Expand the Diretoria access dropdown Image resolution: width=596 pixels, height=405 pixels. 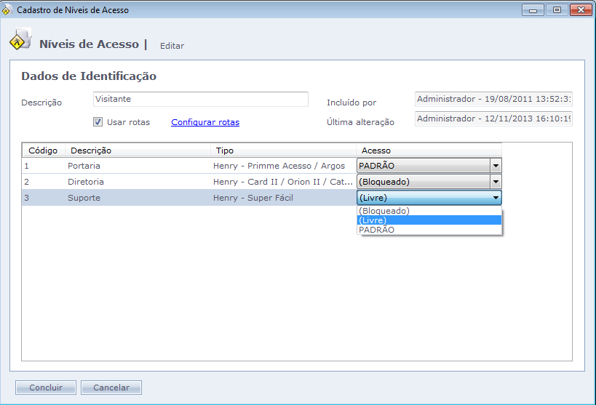495,182
